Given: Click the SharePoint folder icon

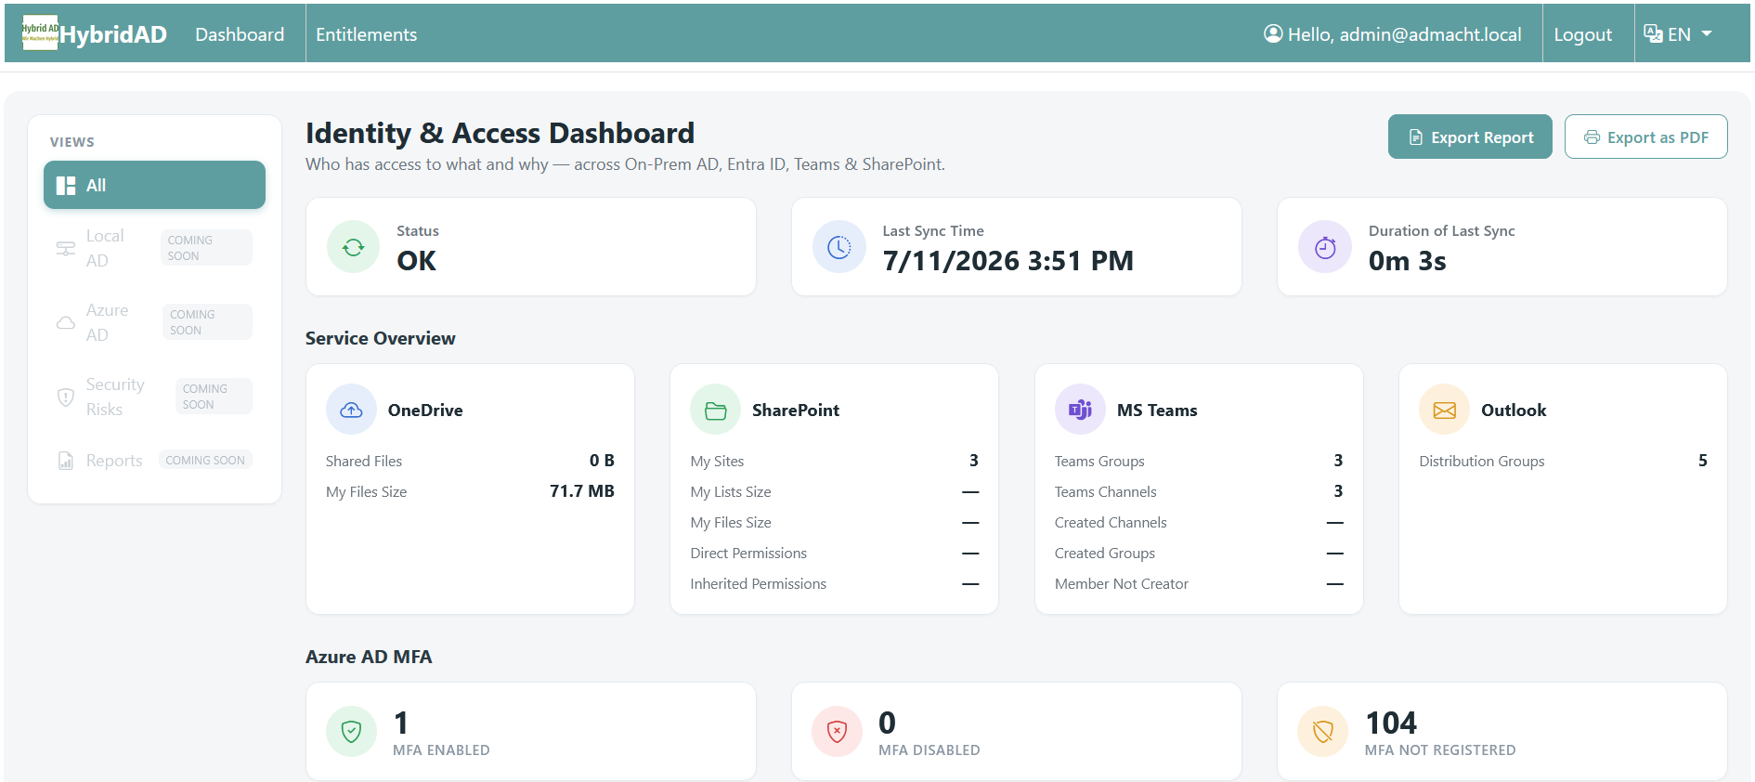Looking at the screenshot, I should [x=715, y=410].
